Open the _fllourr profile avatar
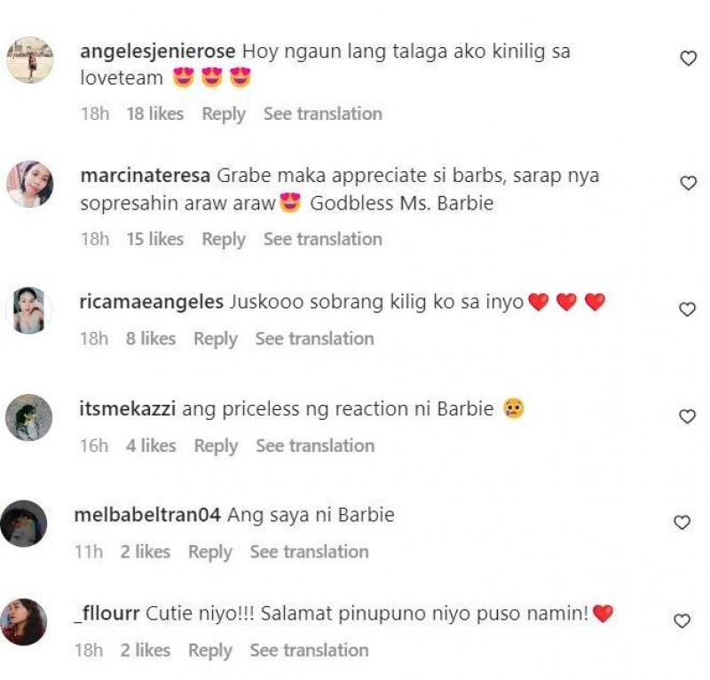This screenshot has height=680, width=710. tap(24, 621)
